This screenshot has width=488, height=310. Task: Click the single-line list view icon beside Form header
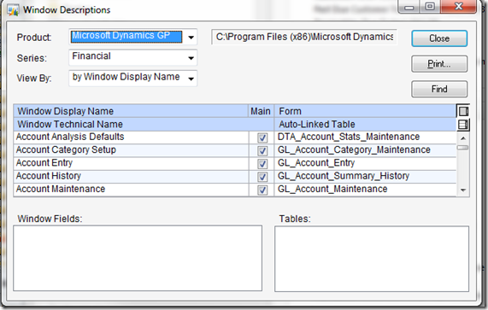pyautogui.click(x=463, y=111)
